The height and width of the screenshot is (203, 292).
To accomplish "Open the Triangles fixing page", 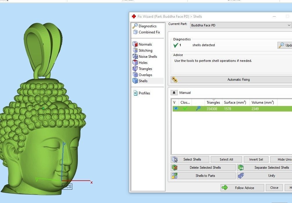I will click(x=143, y=69).
